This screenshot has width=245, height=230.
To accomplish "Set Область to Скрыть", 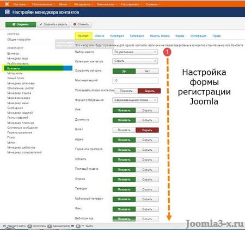I will pos(147,159).
